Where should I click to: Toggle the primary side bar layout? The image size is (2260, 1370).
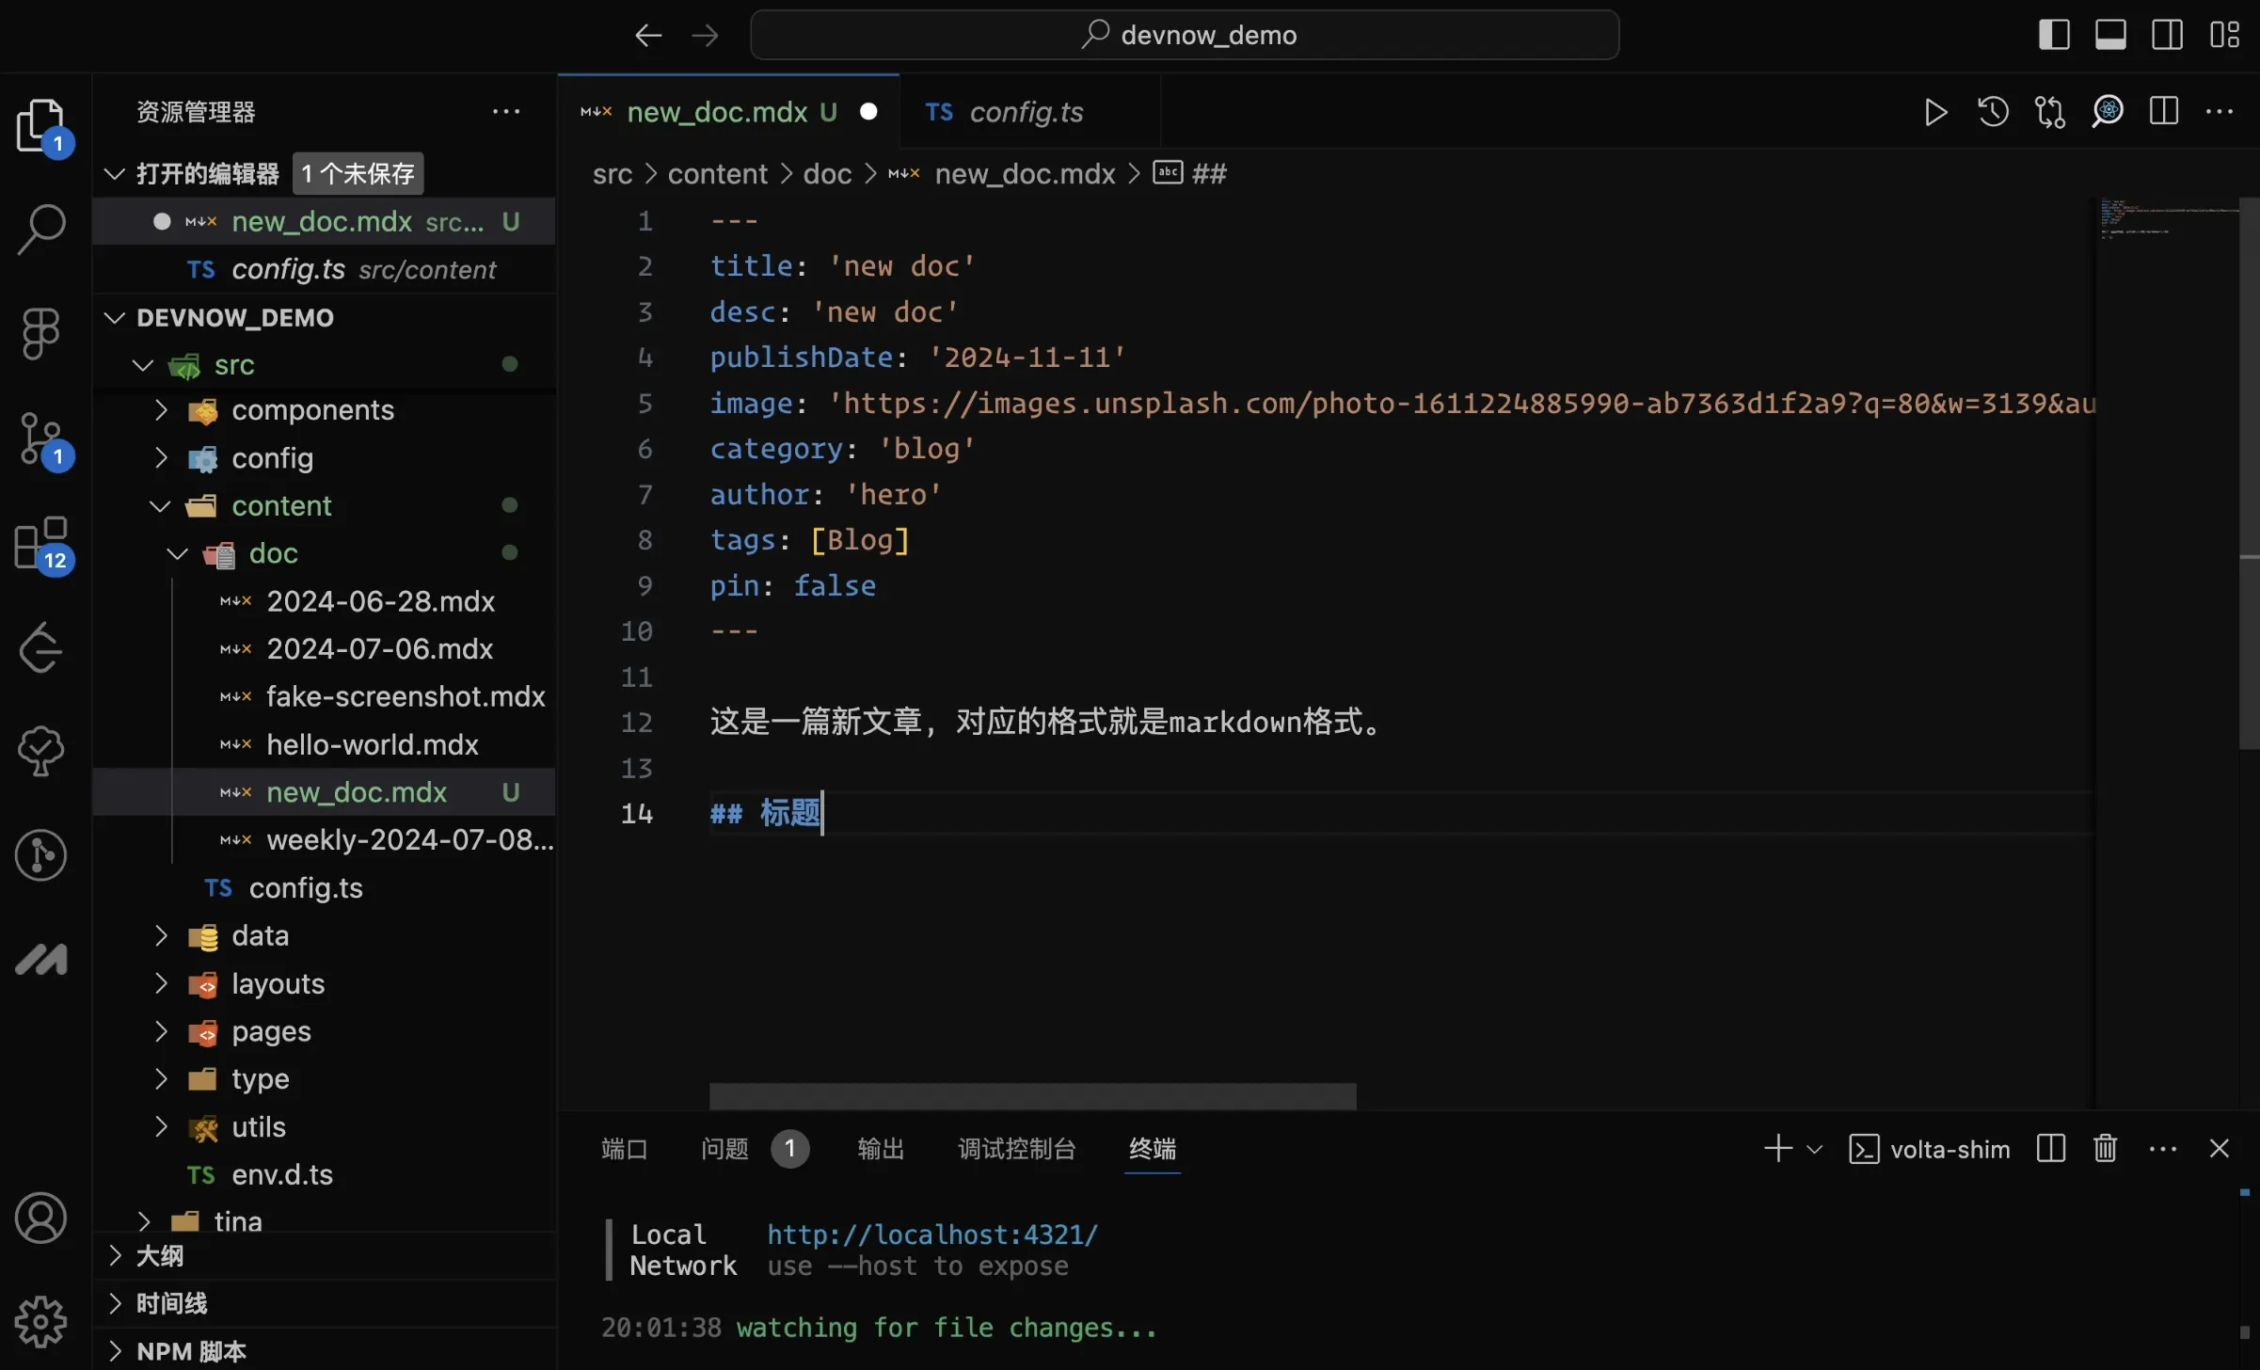click(2054, 35)
